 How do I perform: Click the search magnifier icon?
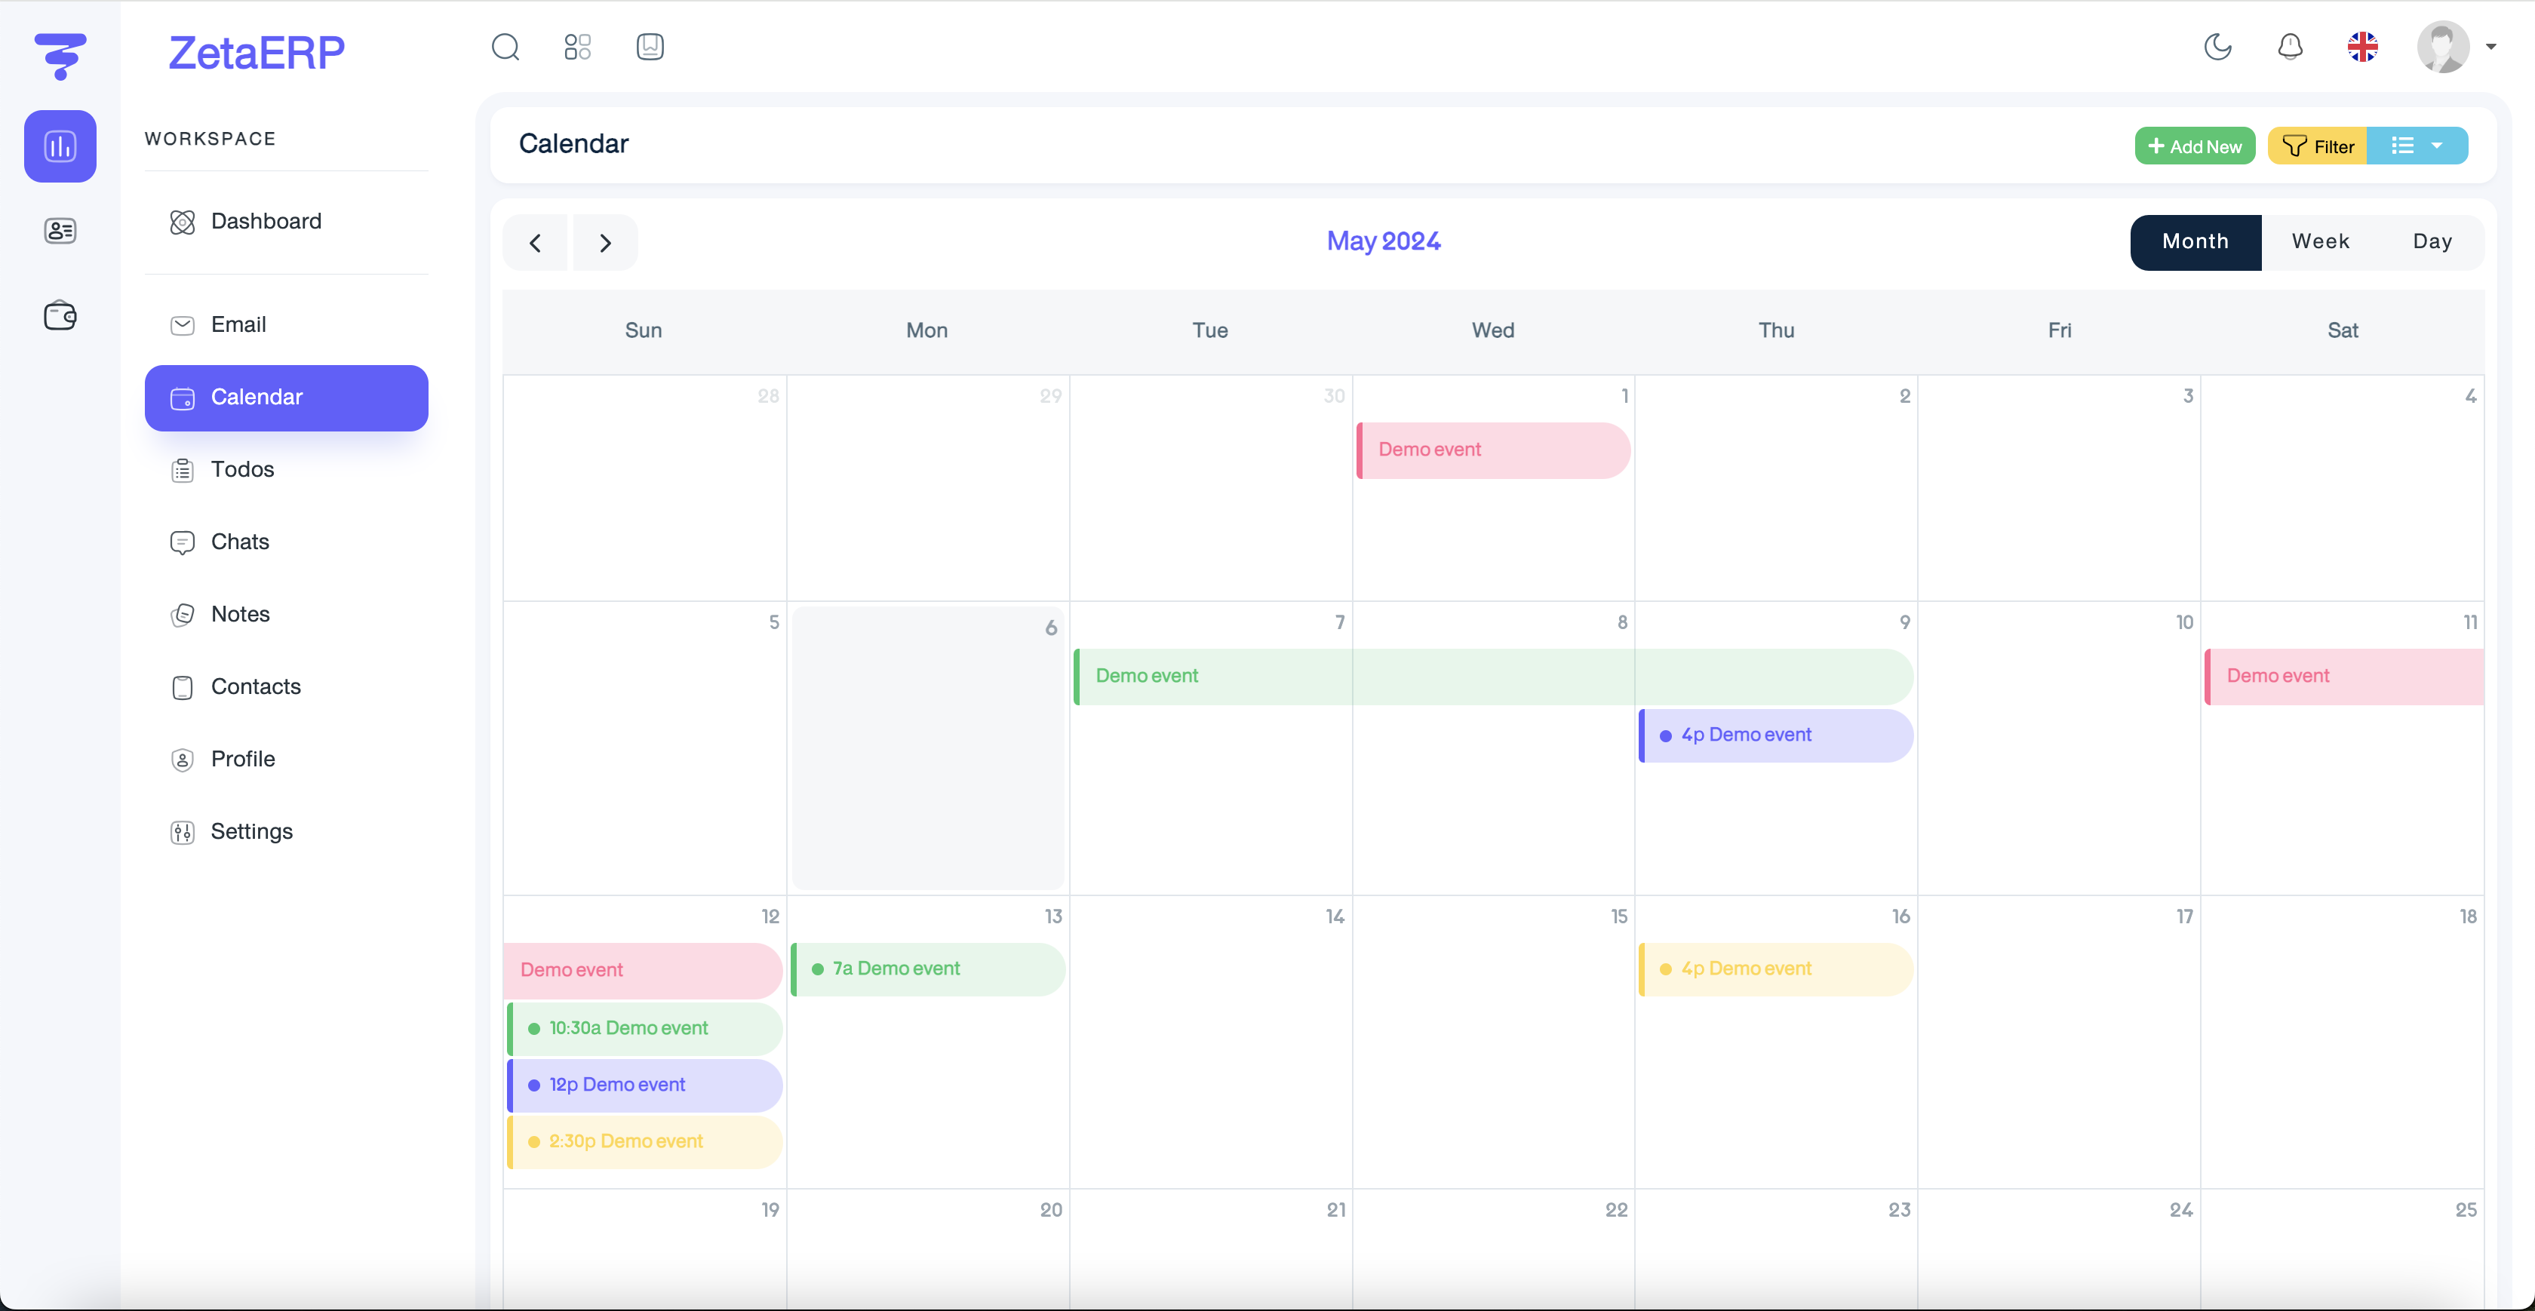[x=505, y=48]
